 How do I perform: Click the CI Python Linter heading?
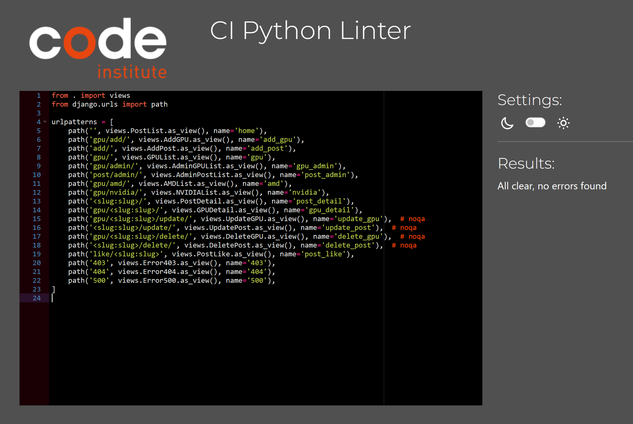pyautogui.click(x=310, y=31)
